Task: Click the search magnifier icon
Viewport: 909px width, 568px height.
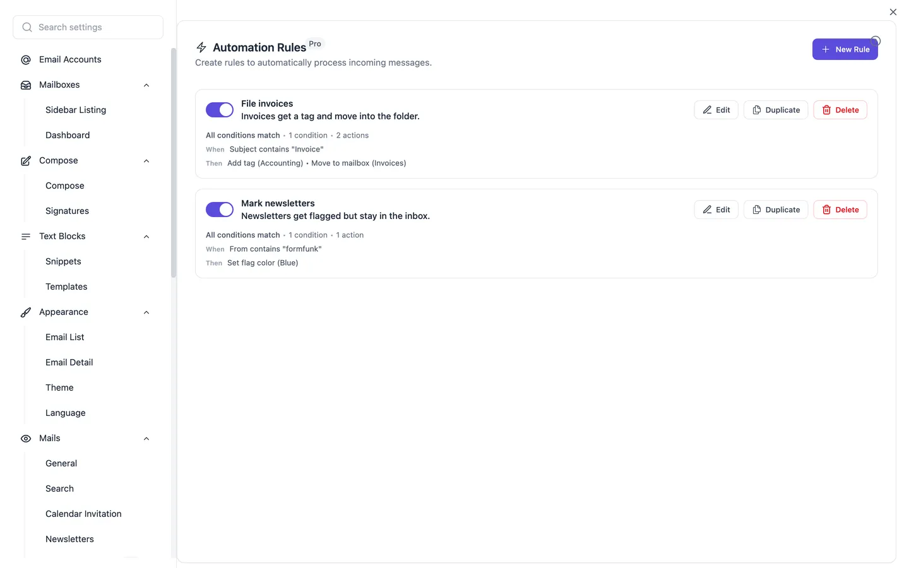Action: 27,27
